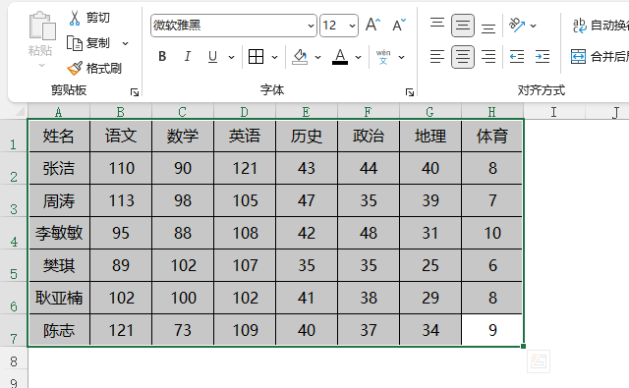Expand the underline style dropdown arrow
629x388 pixels.
click(232, 57)
